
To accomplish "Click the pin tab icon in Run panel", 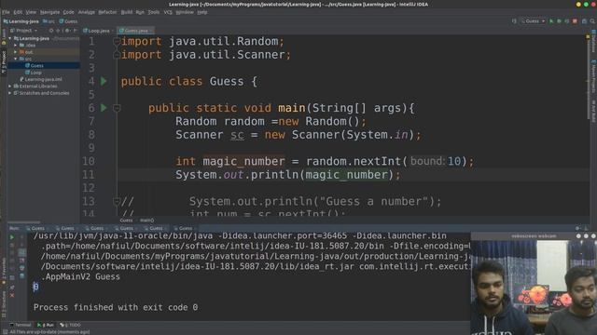I will coord(12,288).
